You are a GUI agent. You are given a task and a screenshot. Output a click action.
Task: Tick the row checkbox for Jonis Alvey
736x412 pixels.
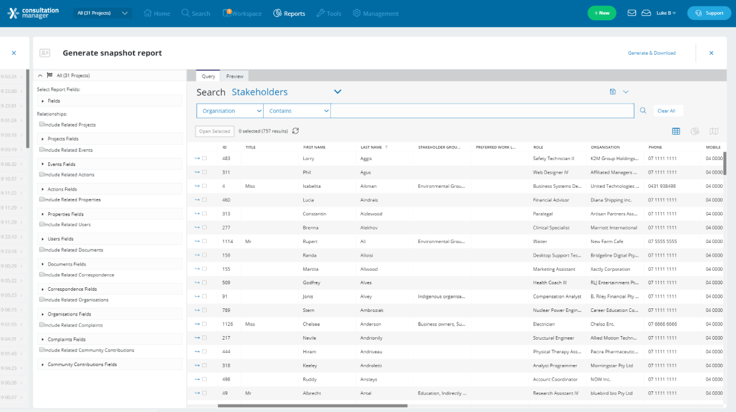click(205, 297)
